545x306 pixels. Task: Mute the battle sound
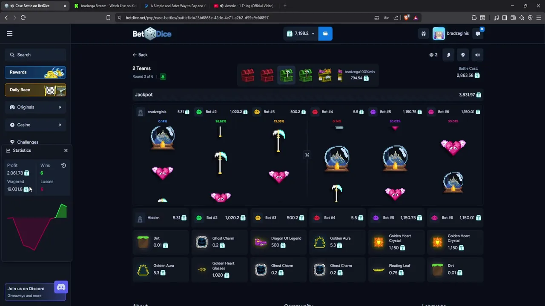point(477,55)
